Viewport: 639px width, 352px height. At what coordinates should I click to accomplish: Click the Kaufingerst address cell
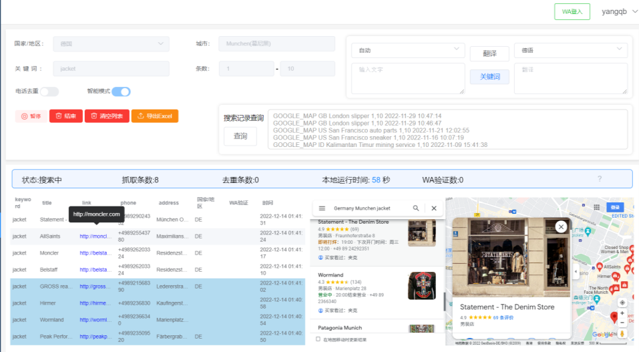click(172, 303)
